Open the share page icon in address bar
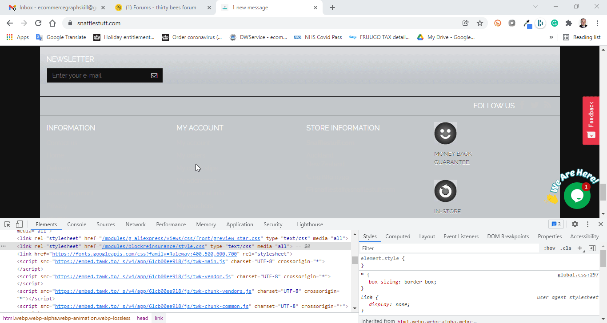 465,23
